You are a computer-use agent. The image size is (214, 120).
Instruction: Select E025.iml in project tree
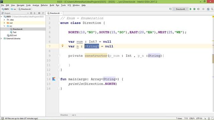(13, 35)
